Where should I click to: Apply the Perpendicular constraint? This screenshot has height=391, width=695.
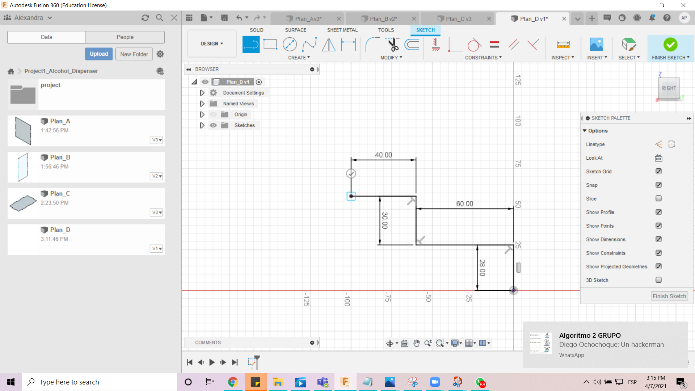[533, 45]
